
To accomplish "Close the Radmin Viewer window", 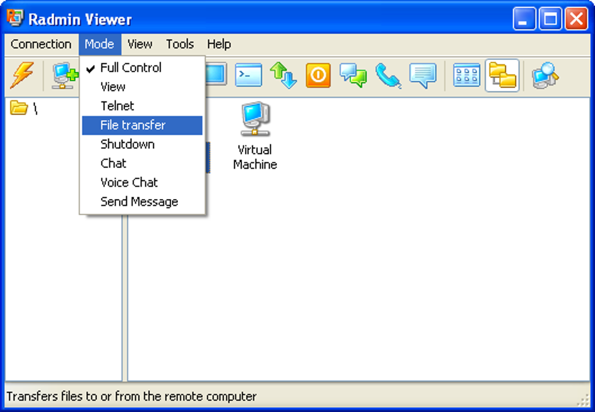I will [x=576, y=18].
